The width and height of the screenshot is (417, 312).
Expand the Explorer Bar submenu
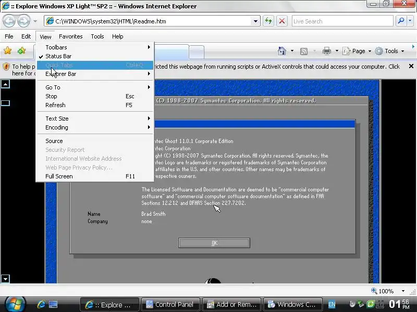pos(95,74)
